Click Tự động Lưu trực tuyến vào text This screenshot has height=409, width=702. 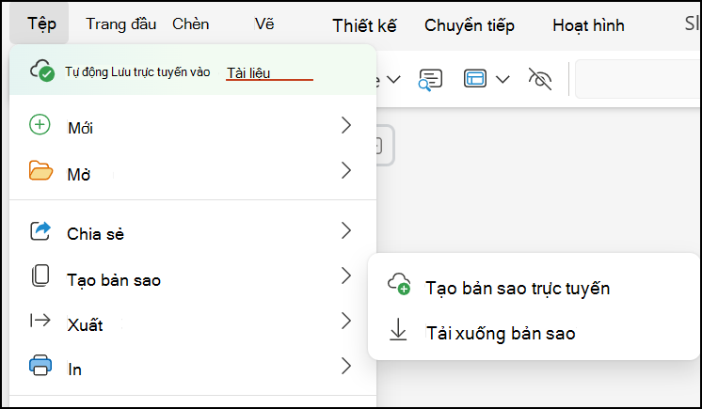click(138, 72)
